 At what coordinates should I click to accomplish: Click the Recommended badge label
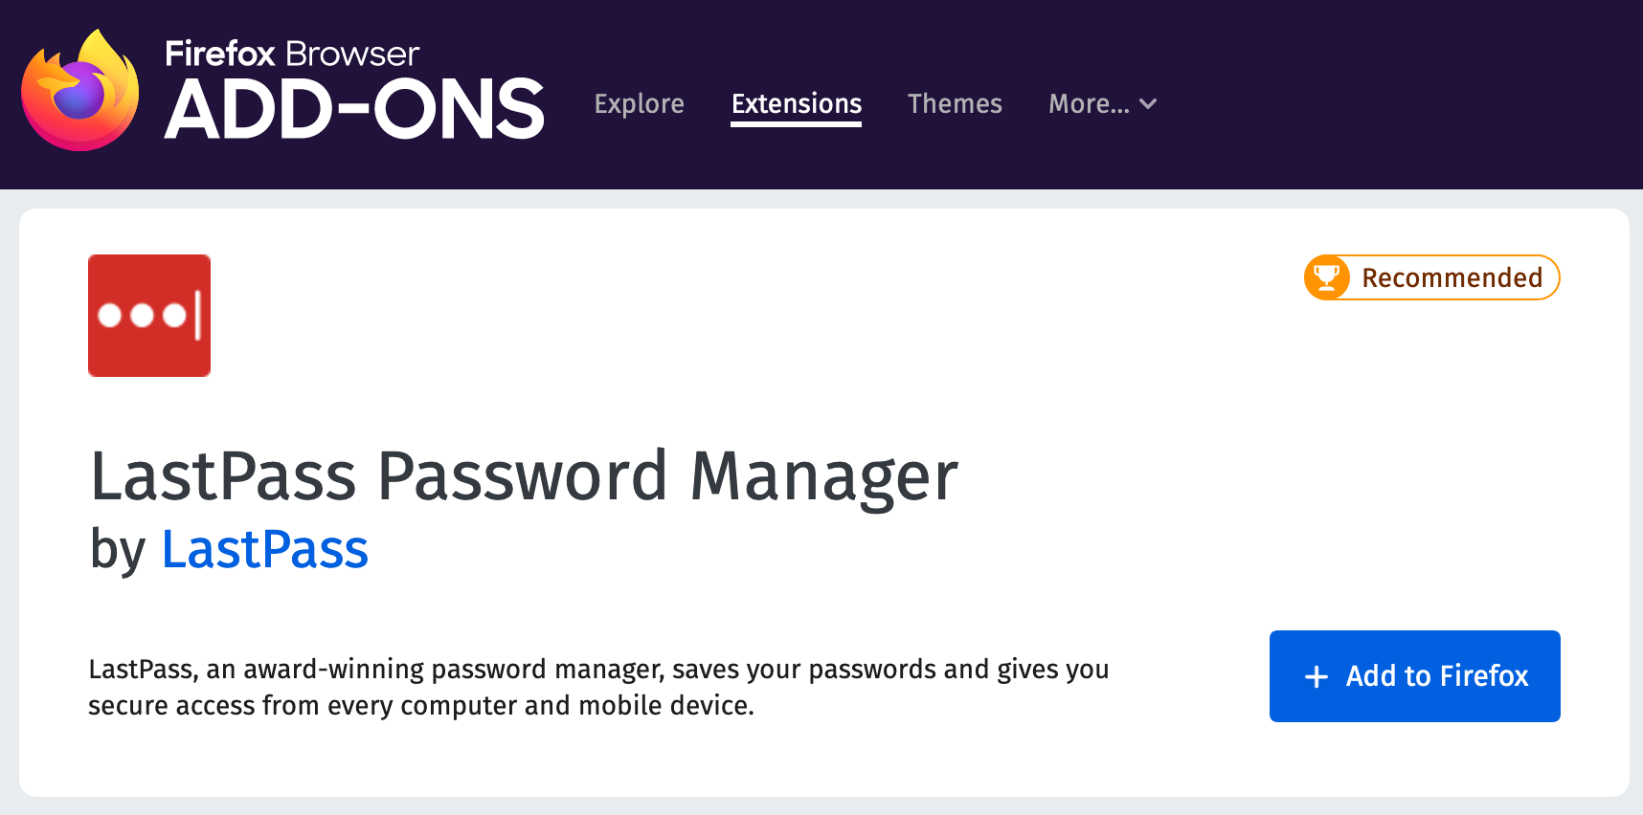point(1452,277)
